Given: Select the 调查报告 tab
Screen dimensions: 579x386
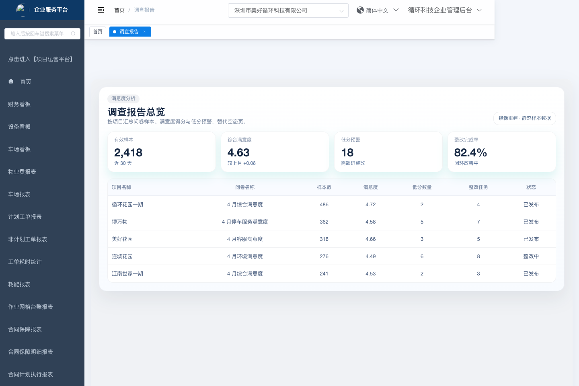Looking at the screenshot, I should [129, 32].
